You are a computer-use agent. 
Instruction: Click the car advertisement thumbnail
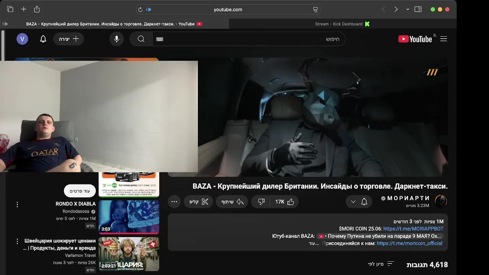129,184
